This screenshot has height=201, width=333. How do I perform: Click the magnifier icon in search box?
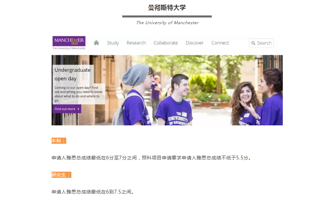(253, 43)
